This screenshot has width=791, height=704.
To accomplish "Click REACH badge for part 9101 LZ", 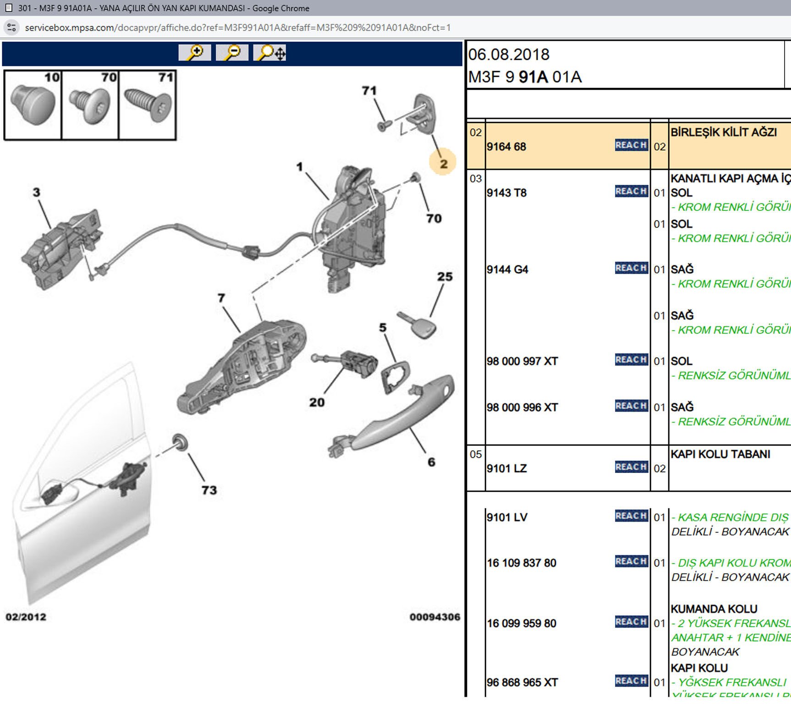I will [x=631, y=467].
